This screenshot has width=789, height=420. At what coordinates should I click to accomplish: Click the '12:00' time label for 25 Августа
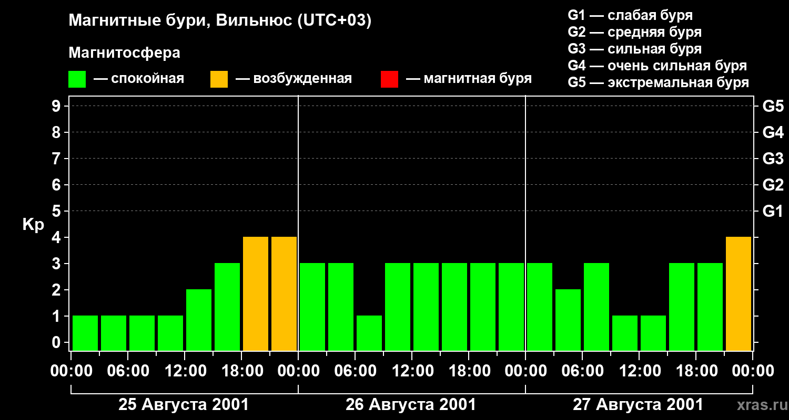point(185,371)
